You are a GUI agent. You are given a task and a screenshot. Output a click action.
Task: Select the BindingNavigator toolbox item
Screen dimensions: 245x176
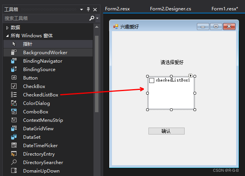point(48,61)
